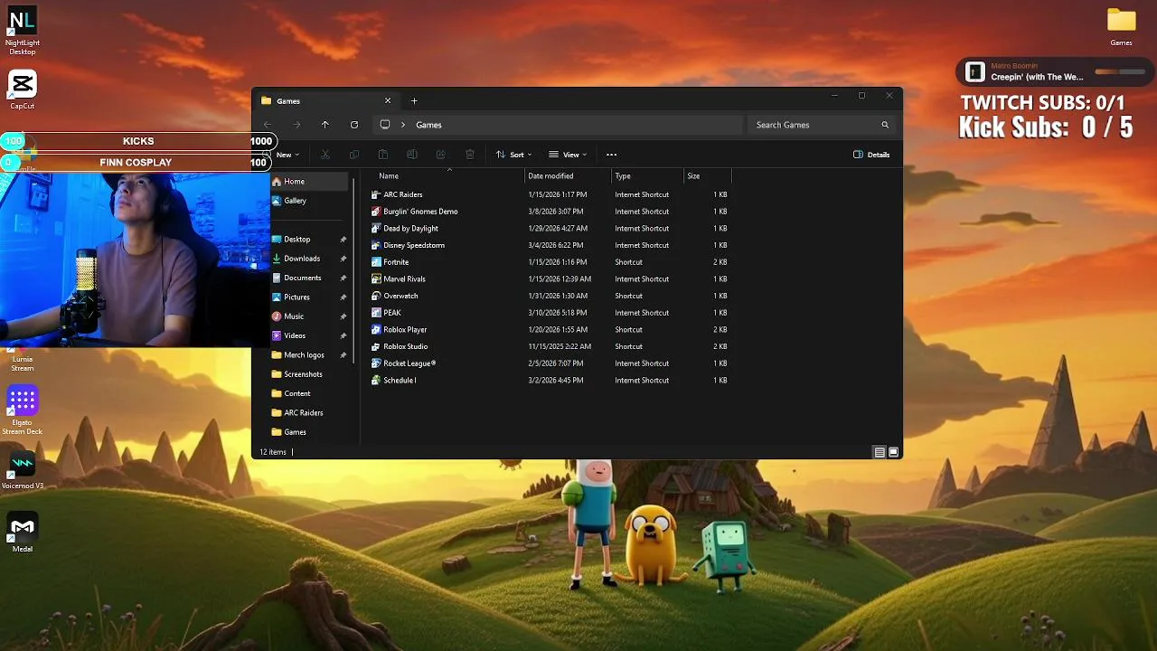Screen dimensions: 1157x651
Task: Select the Burglin' Gnomes Demo file icon
Action: pos(376,212)
